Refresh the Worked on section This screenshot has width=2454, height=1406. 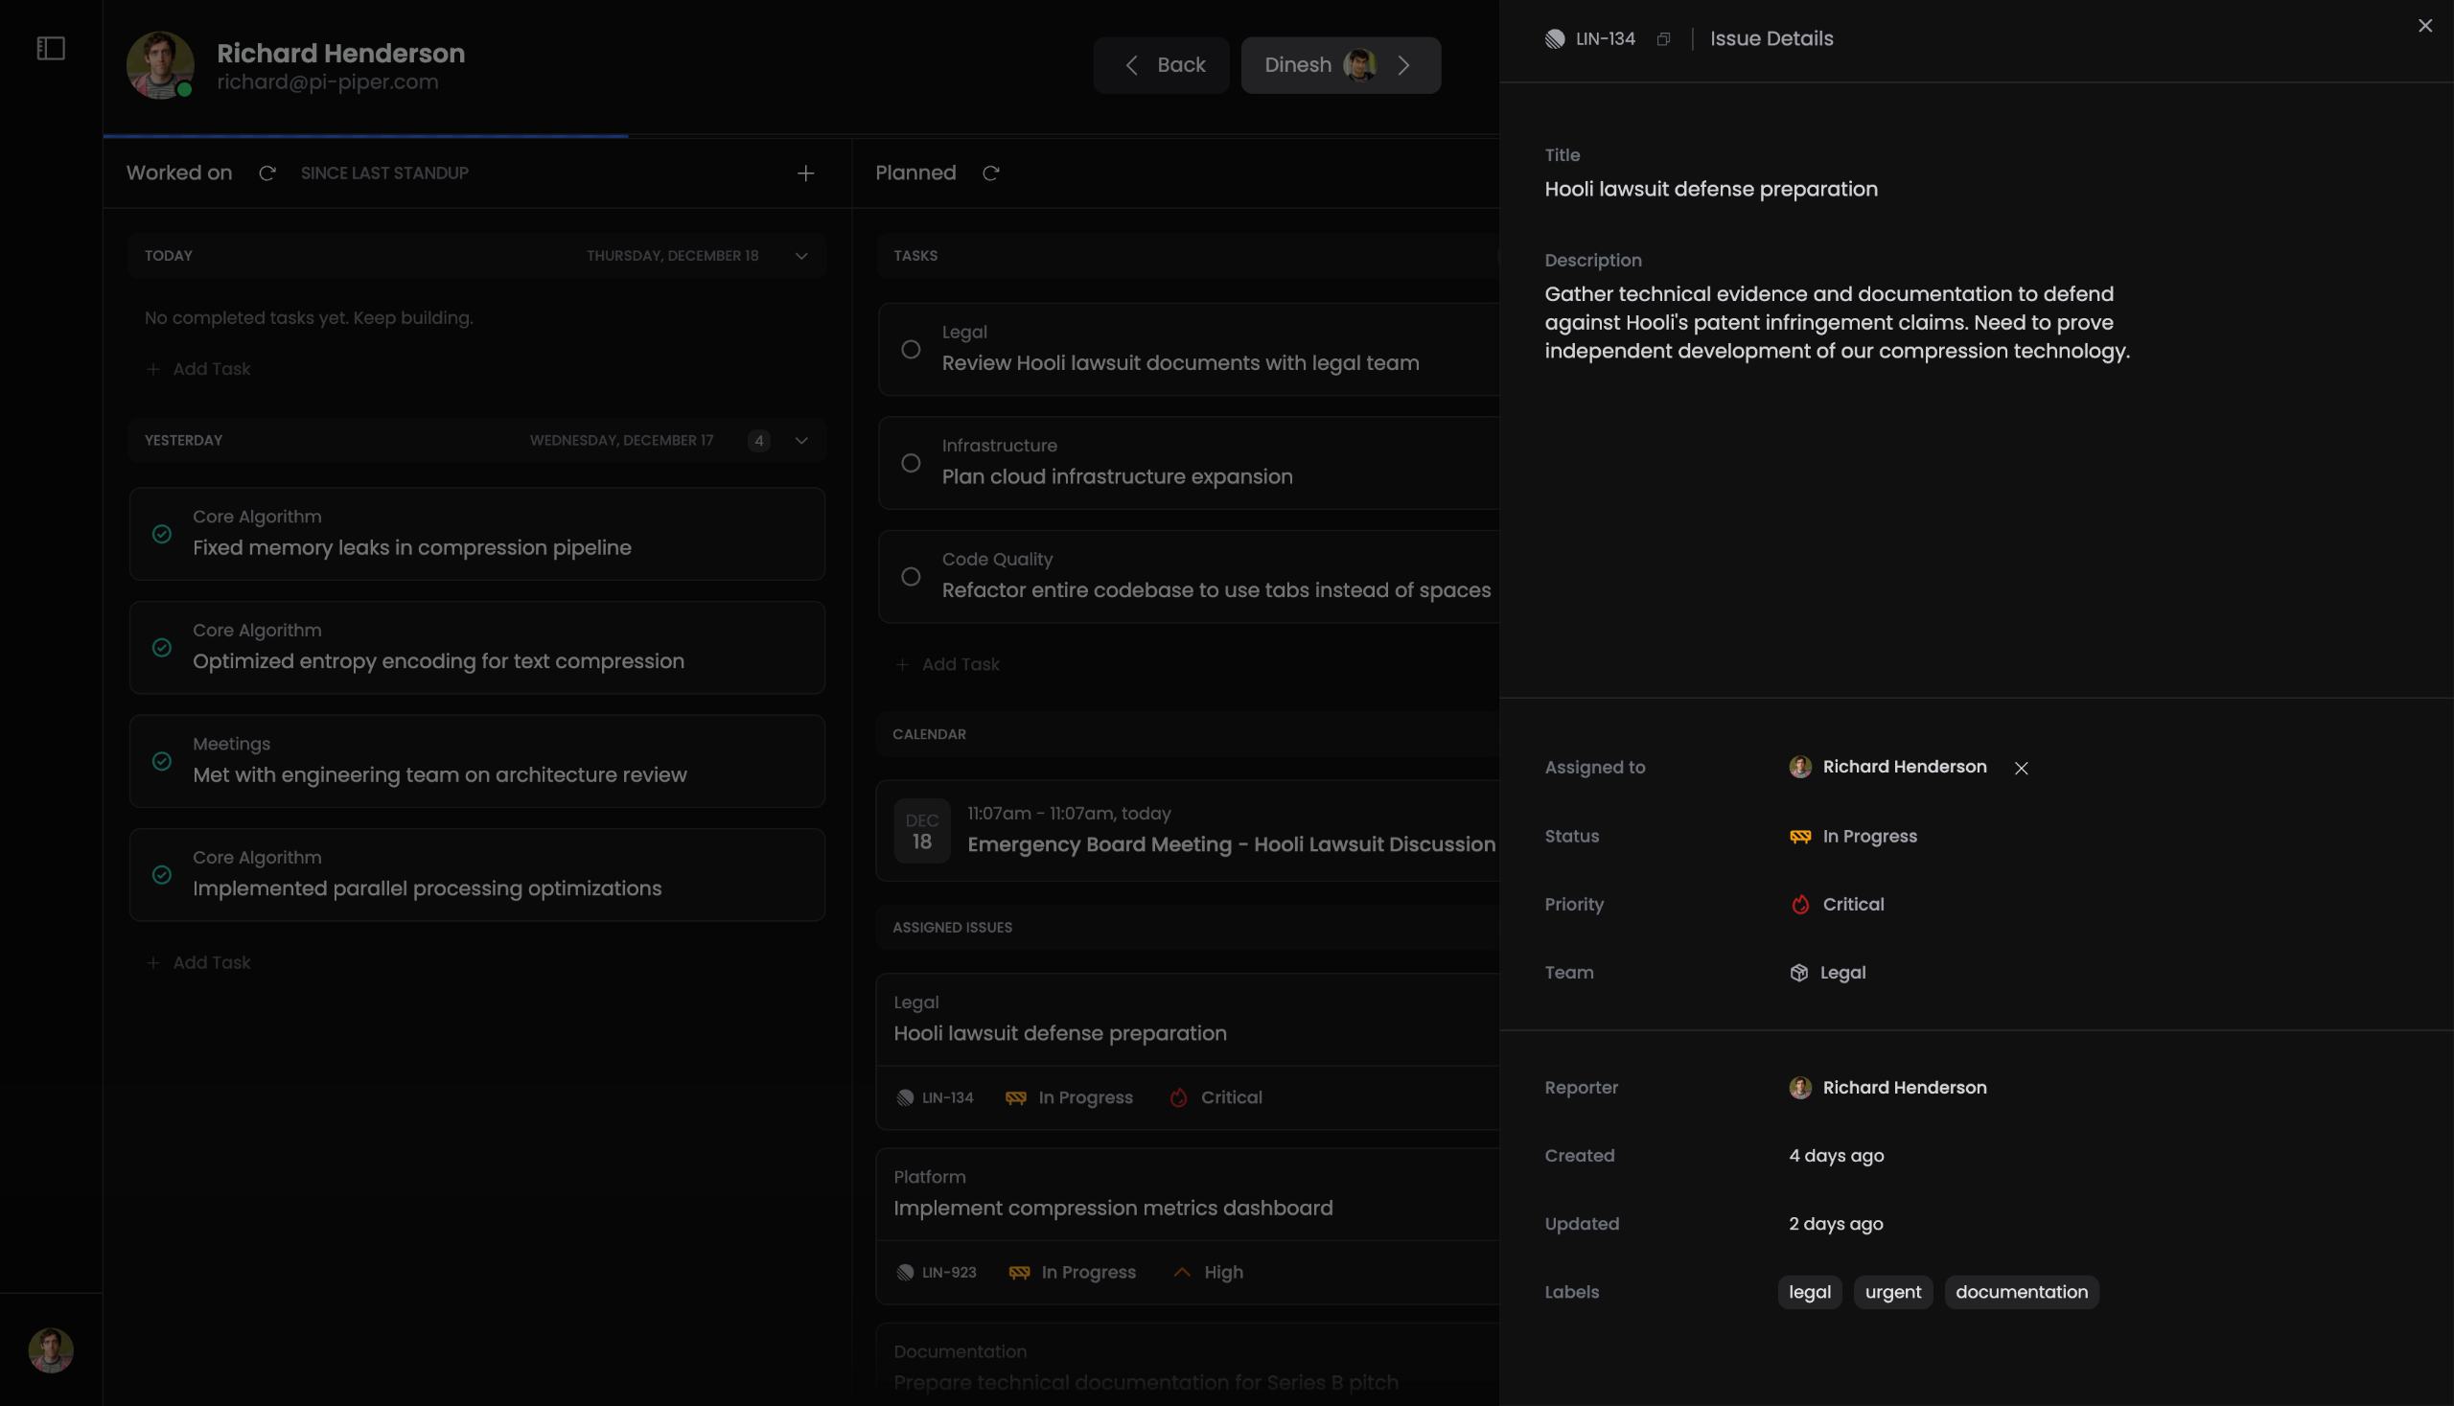tap(267, 173)
